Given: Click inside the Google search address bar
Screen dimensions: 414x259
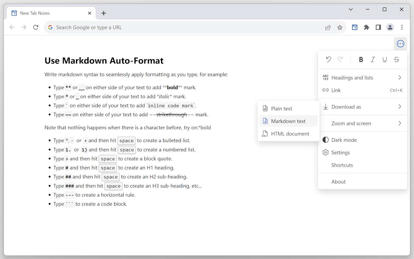Looking at the screenshot, I should tap(129, 27).
